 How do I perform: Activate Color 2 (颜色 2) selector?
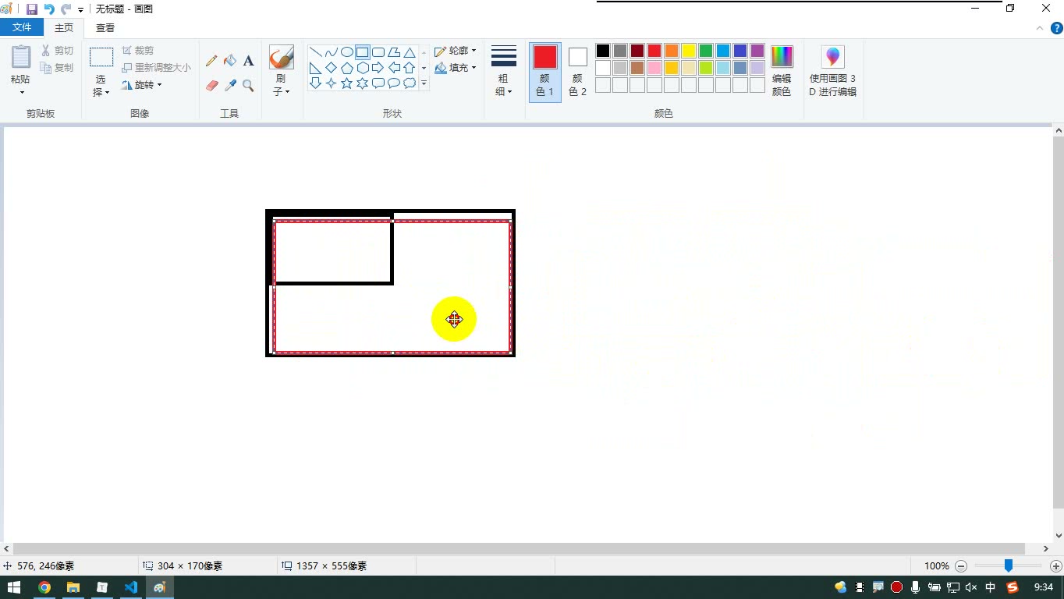pyautogui.click(x=577, y=72)
